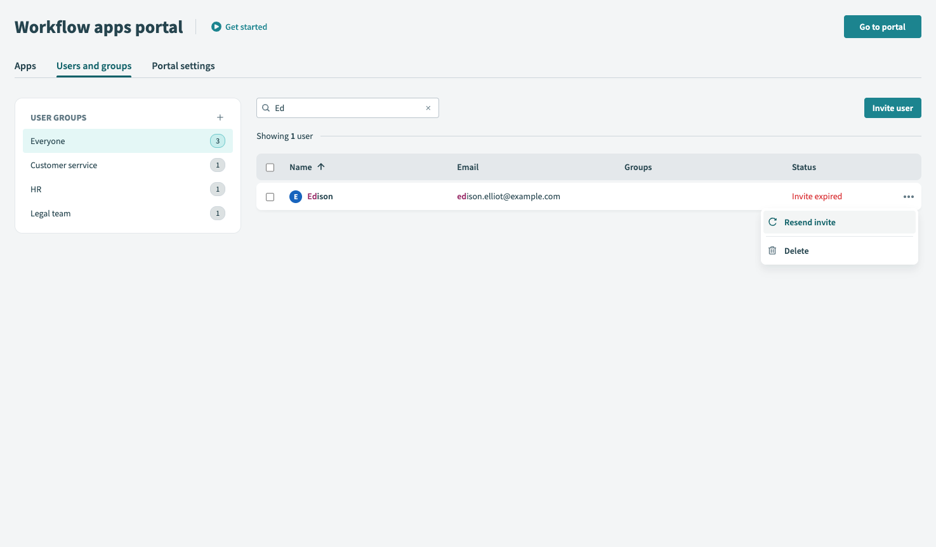Click the Invite user button
The image size is (936, 547).
coord(892,108)
